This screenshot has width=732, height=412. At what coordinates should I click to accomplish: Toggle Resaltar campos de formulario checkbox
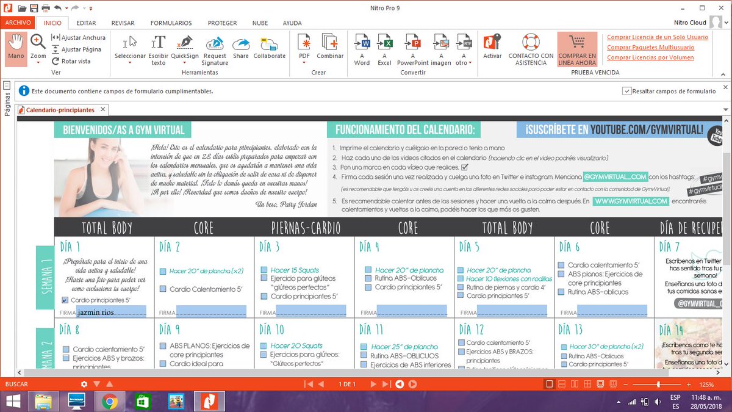click(626, 91)
